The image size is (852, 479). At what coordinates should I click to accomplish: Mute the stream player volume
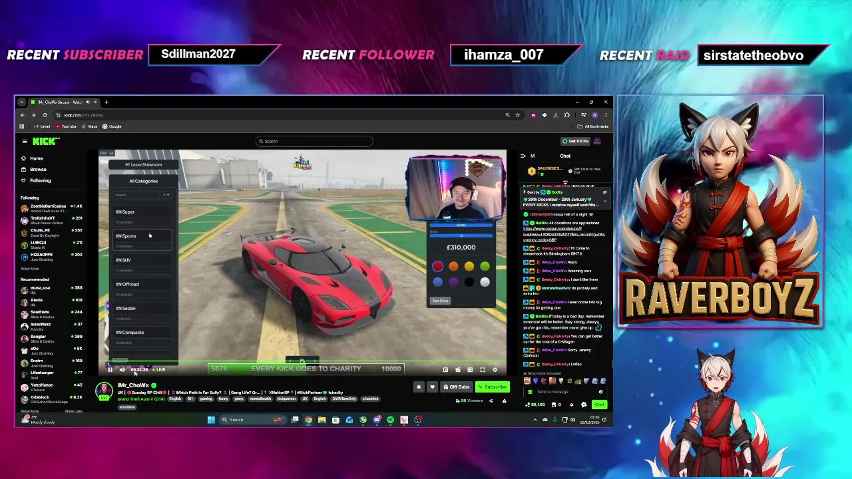(x=122, y=370)
